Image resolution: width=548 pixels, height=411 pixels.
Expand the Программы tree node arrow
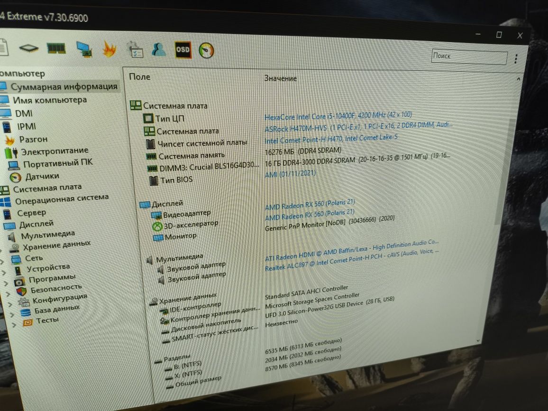pos(6,284)
